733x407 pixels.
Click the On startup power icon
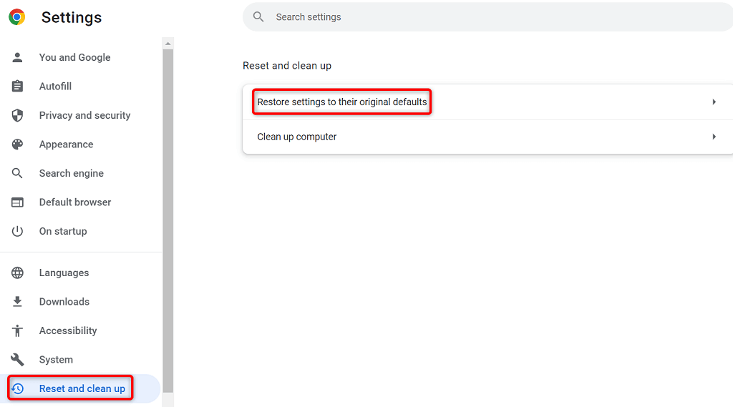pyautogui.click(x=17, y=231)
